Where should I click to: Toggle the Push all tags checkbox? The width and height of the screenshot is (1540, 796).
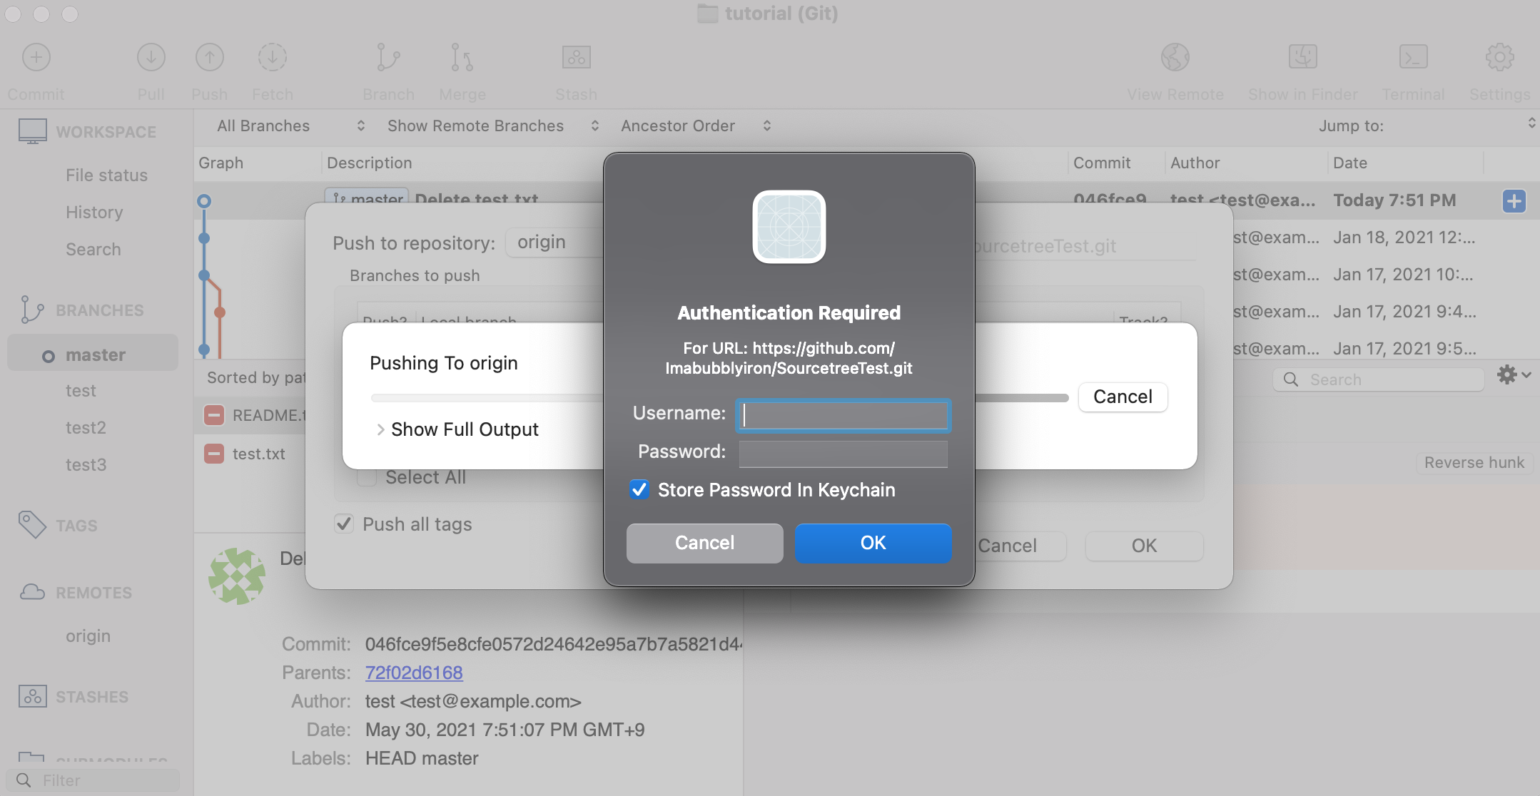[344, 524]
